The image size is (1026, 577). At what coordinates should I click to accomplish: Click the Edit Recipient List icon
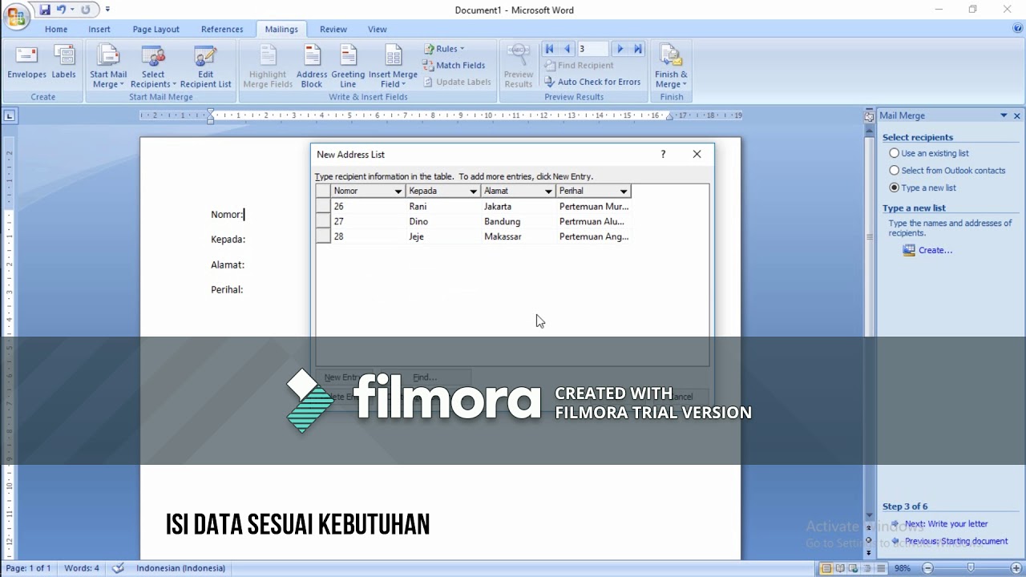coord(205,56)
